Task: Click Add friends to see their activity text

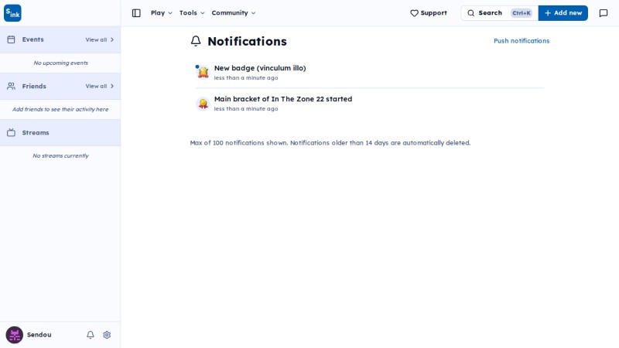Action: (60, 109)
